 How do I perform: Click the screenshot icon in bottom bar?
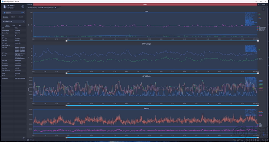[x=28, y=140]
